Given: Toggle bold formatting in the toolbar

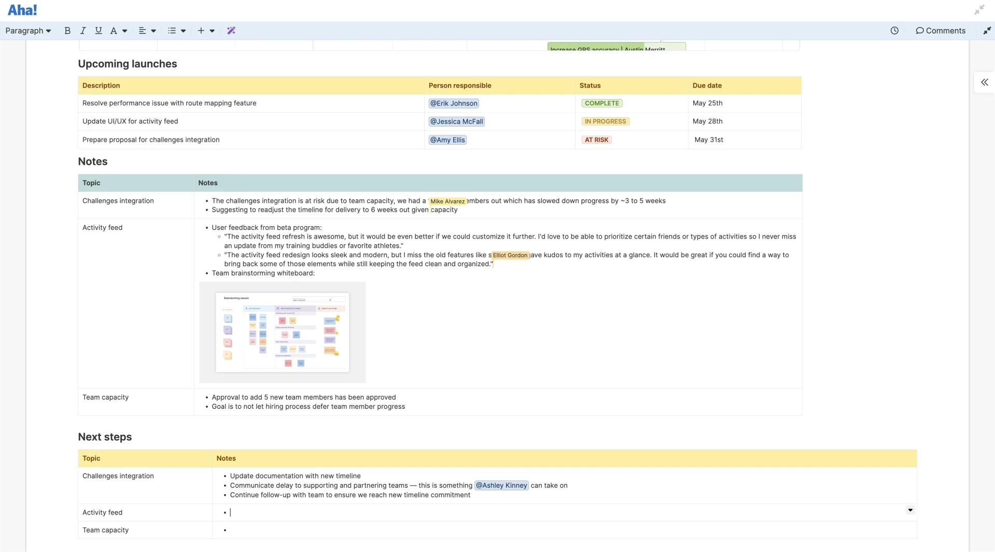Looking at the screenshot, I should [x=67, y=31].
